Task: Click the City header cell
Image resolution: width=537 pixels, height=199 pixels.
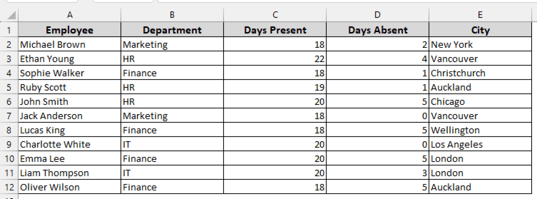Action: pyautogui.click(x=480, y=30)
